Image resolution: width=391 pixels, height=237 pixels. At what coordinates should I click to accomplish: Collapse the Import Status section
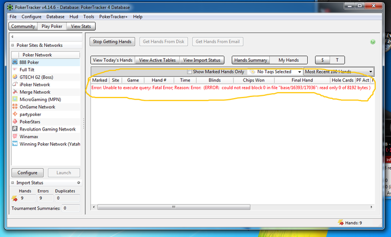click(12, 183)
